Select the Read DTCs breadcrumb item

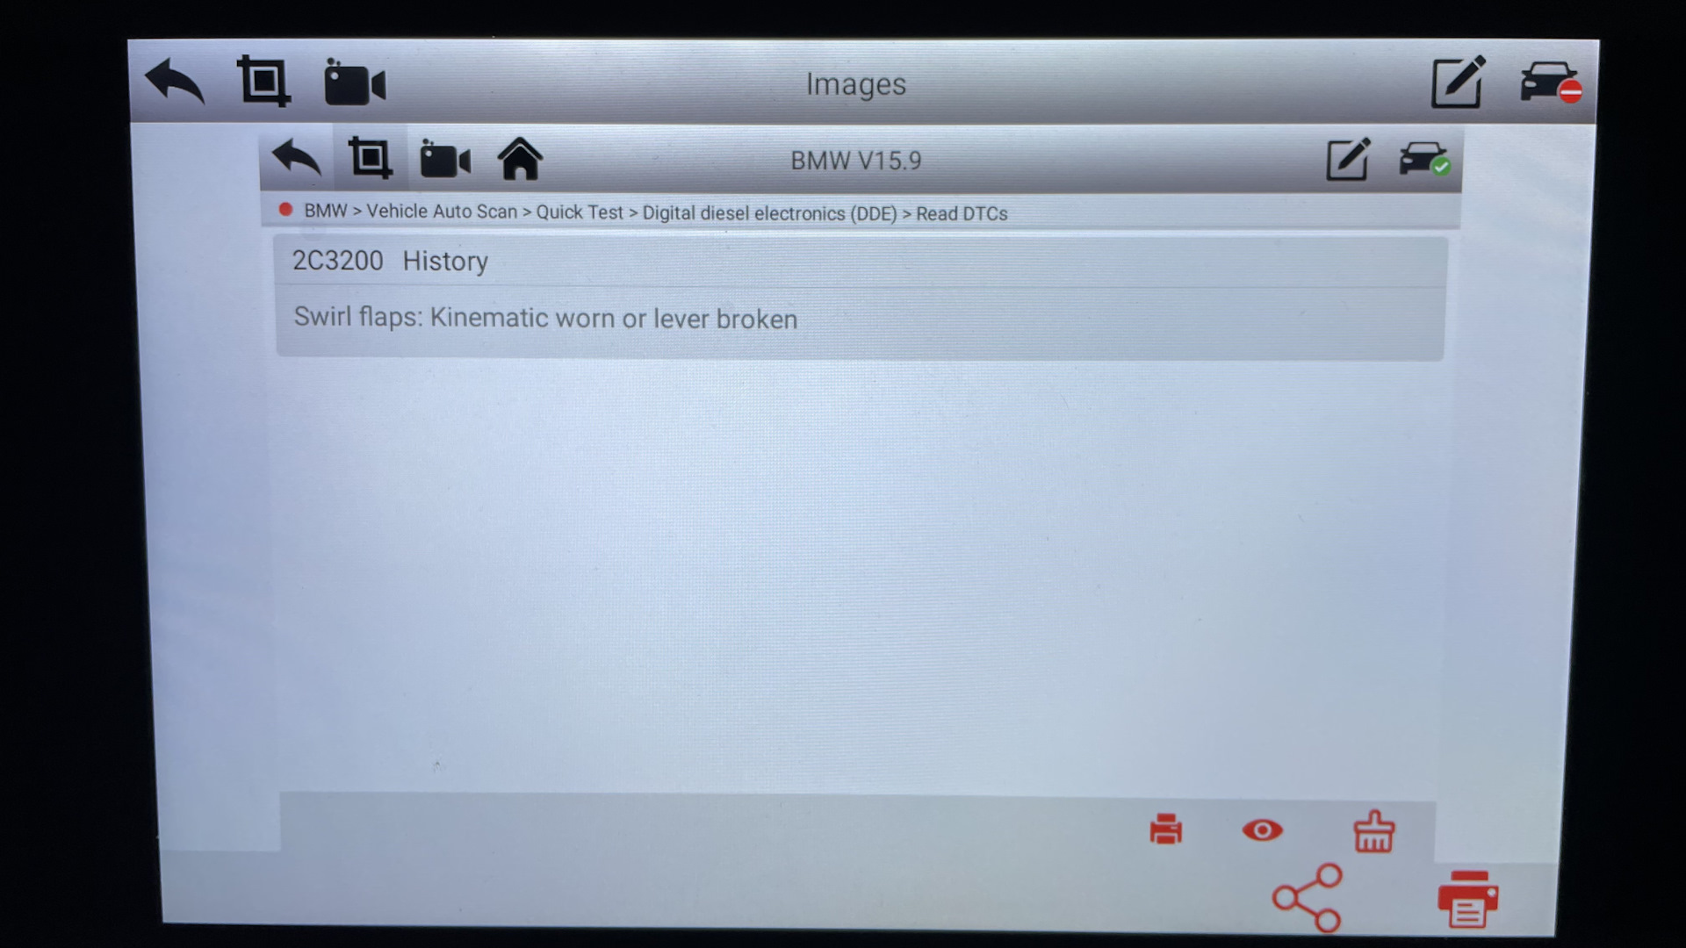coord(962,213)
